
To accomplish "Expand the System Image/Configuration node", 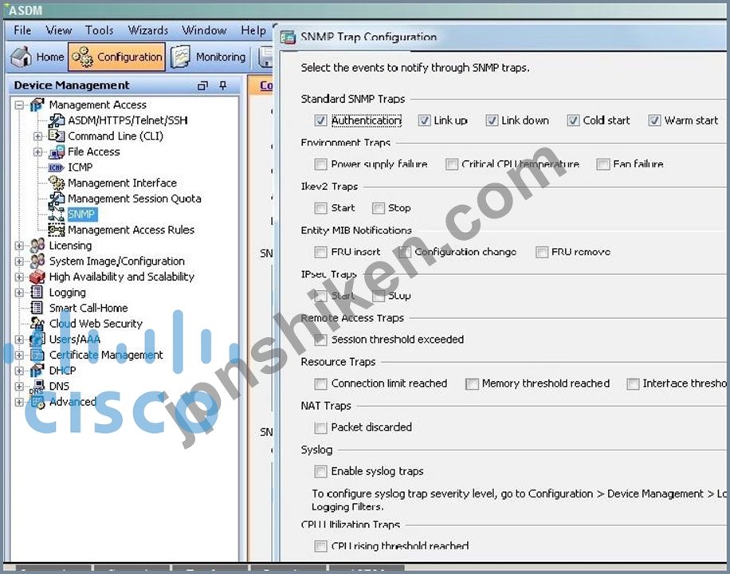I will [19, 261].
